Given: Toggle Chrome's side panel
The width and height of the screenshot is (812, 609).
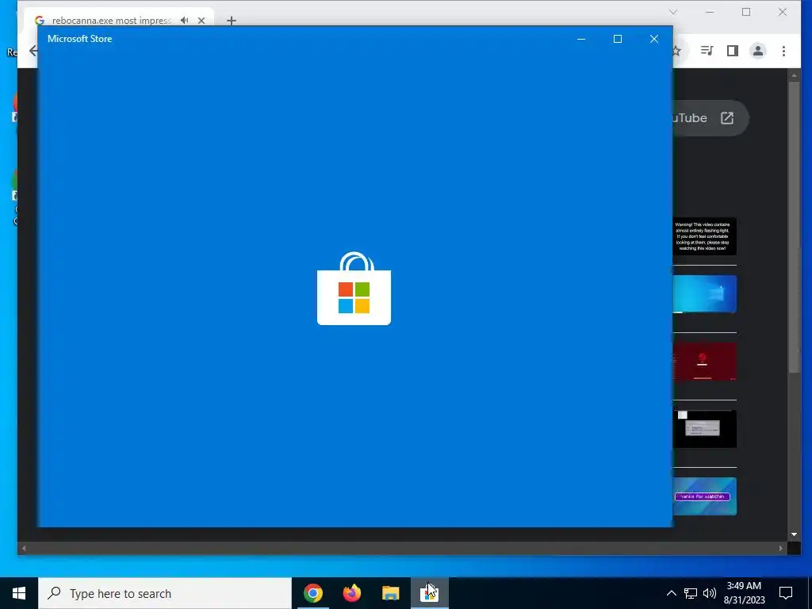Looking at the screenshot, I should pos(732,50).
